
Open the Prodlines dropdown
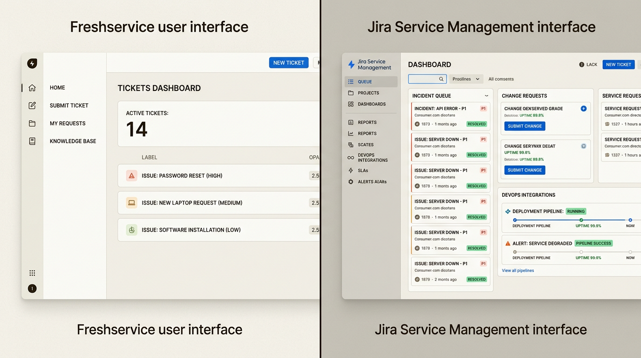[x=466, y=79]
